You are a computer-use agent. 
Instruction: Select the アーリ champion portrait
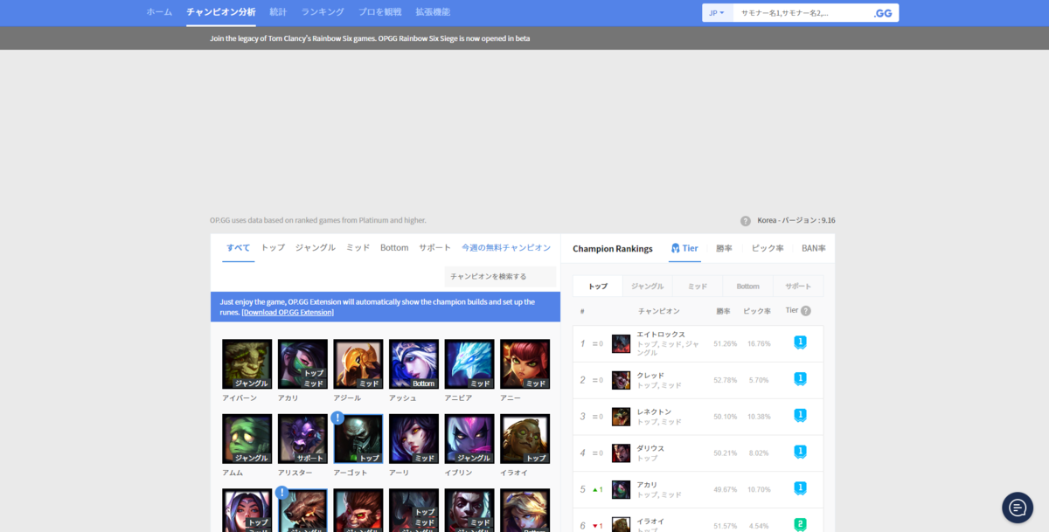[x=413, y=439]
